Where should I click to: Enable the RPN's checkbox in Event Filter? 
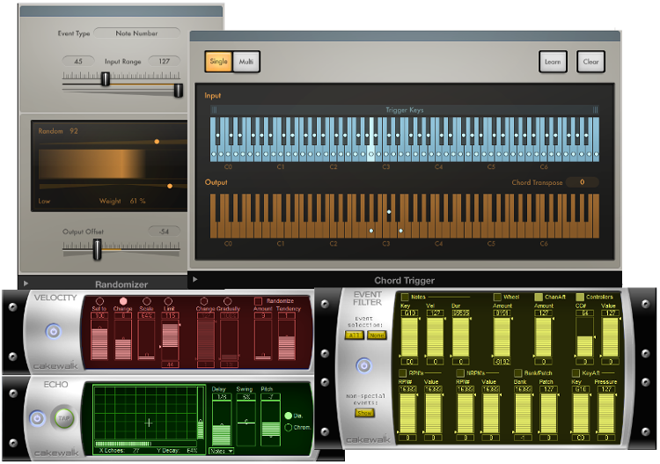(x=402, y=373)
